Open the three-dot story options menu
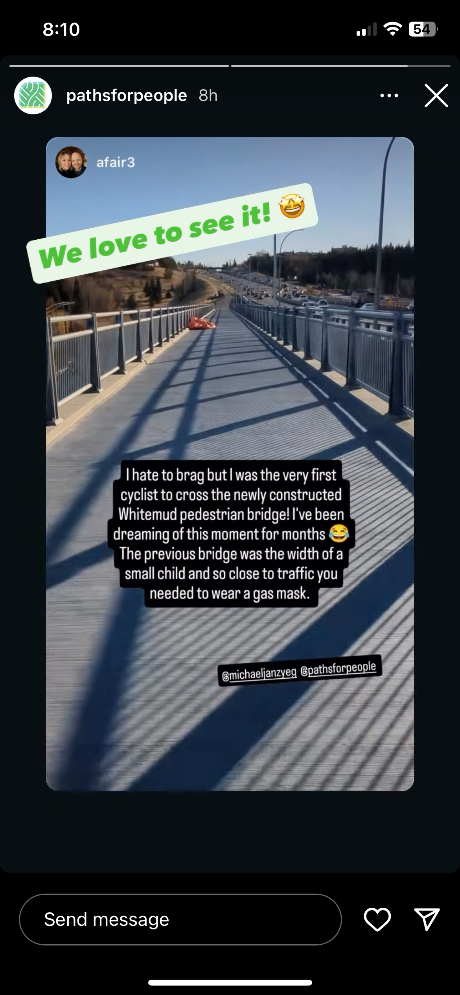 pyautogui.click(x=389, y=95)
